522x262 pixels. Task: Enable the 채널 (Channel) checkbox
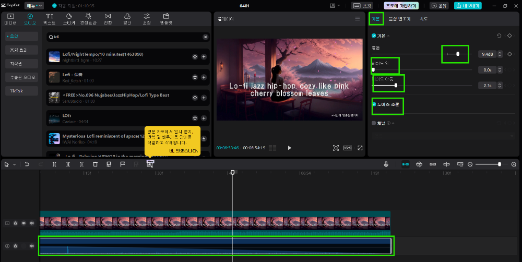(x=374, y=123)
